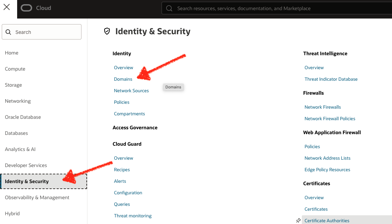The width and height of the screenshot is (392, 224).
Task: Open the Analytics & AI category
Action: pos(20,149)
